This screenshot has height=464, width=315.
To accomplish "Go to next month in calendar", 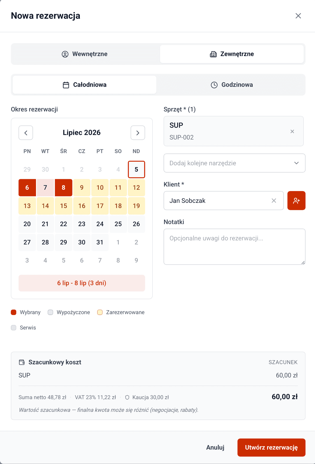I will click(x=138, y=133).
